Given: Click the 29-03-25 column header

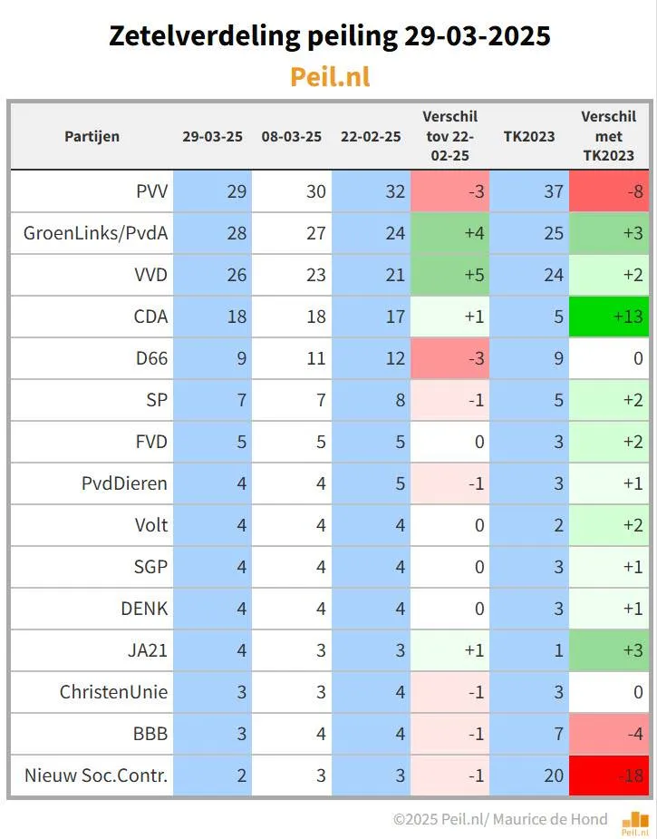Looking at the screenshot, I should click(x=212, y=136).
